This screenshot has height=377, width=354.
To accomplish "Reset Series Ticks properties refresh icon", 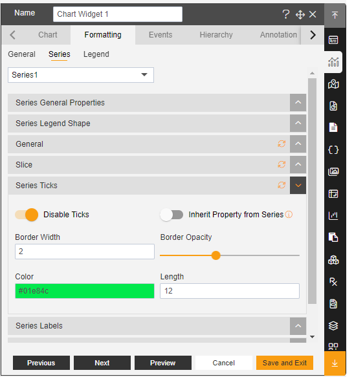I will (282, 185).
